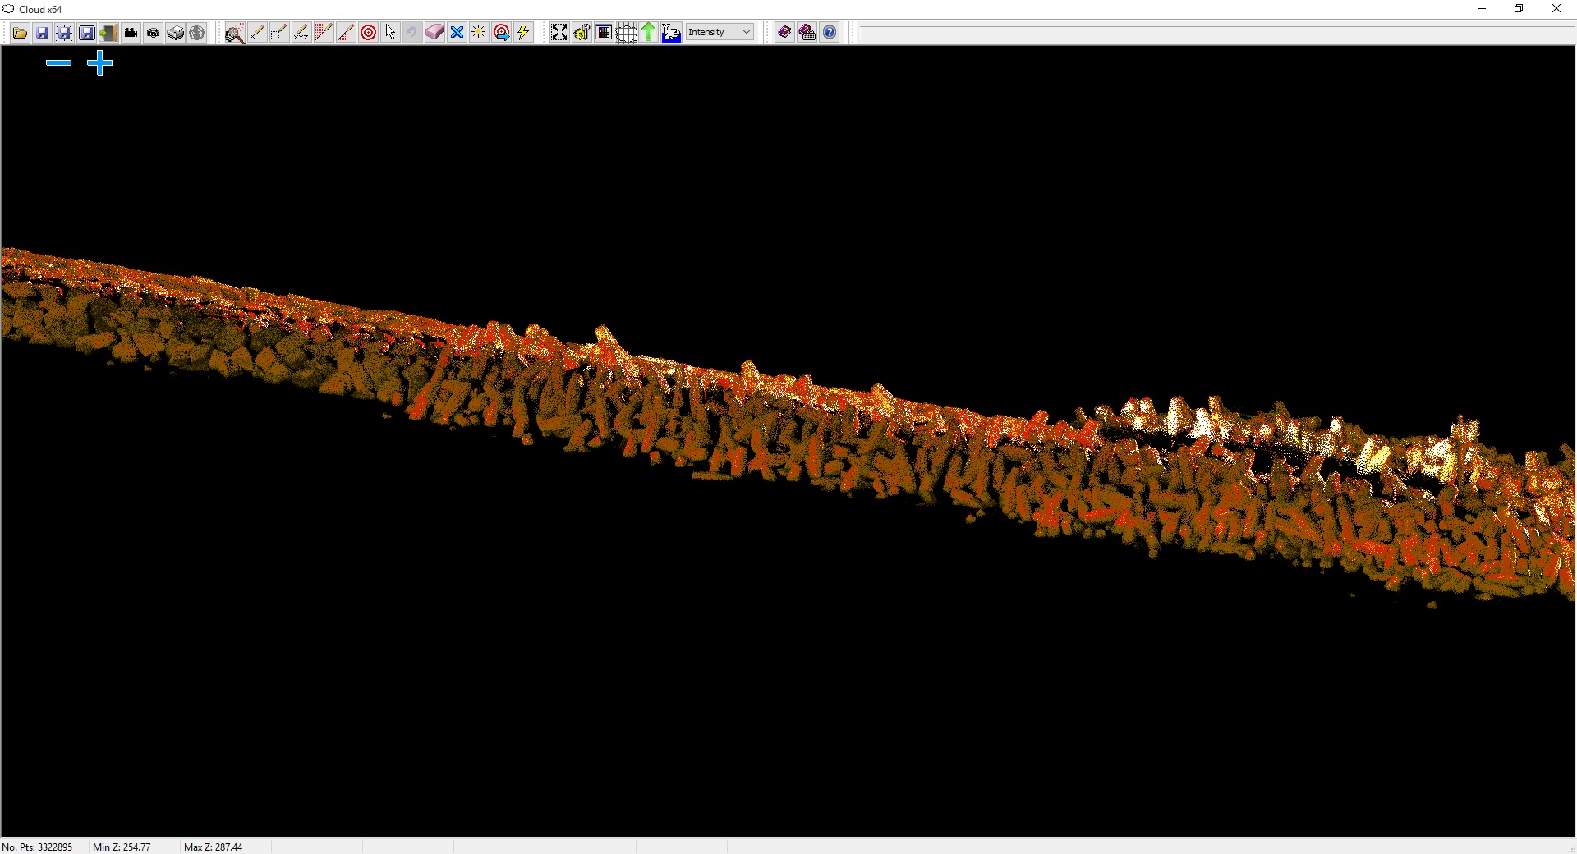Viewport: 1577px width, 854px height.
Task: Toggle the sun brightness shading
Action: (478, 32)
